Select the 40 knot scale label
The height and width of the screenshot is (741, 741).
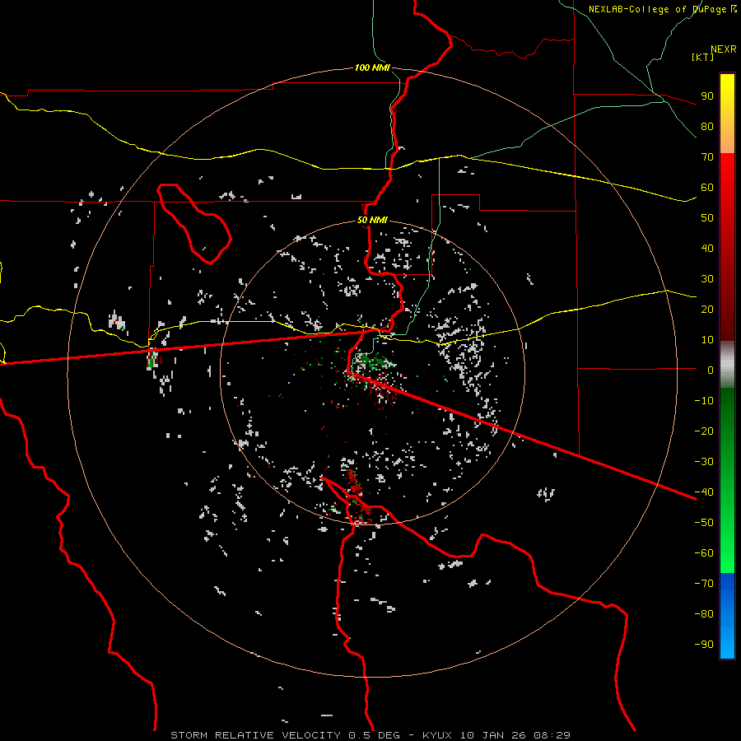tap(707, 249)
